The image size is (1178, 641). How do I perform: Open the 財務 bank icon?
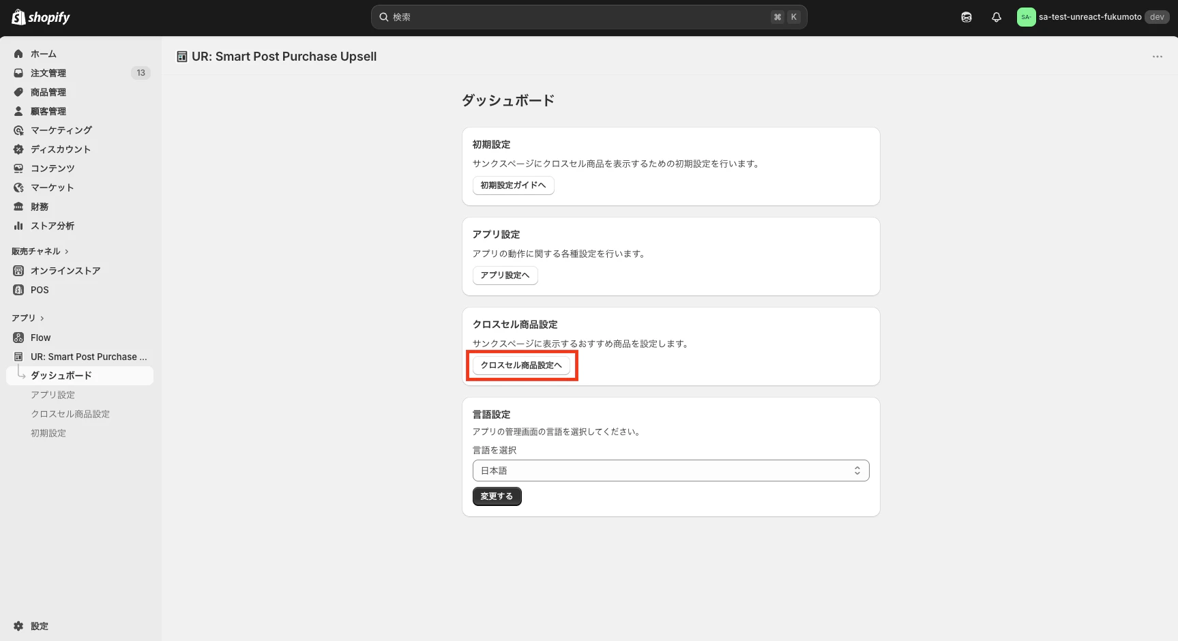click(x=18, y=207)
